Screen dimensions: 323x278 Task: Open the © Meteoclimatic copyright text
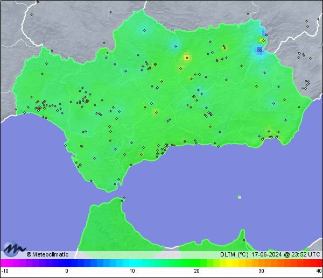47,255
